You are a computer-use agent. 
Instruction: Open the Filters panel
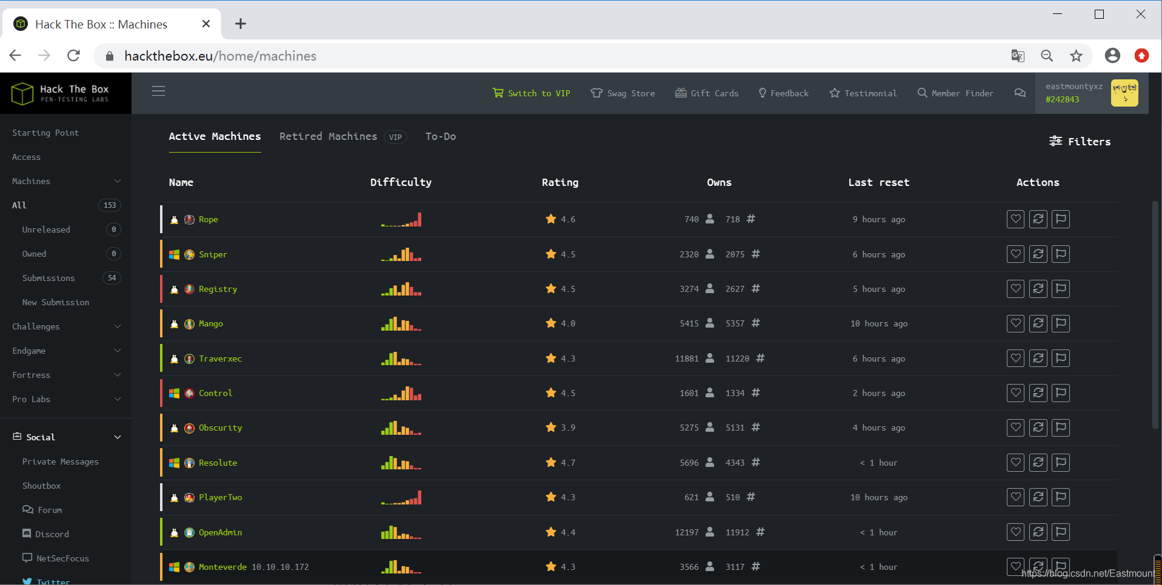[x=1080, y=141]
